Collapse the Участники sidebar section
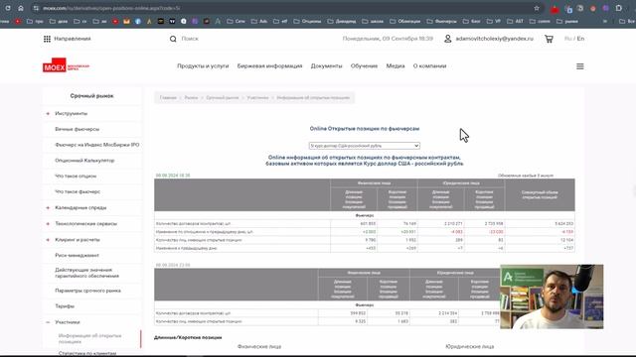The width and height of the screenshot is (636, 357). pyautogui.click(x=48, y=322)
